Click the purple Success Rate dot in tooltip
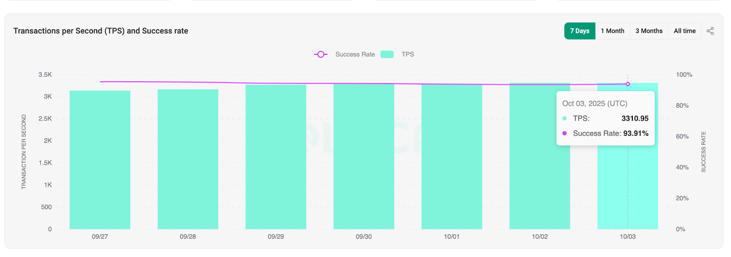Screen dimensions: 731x257 565,133
